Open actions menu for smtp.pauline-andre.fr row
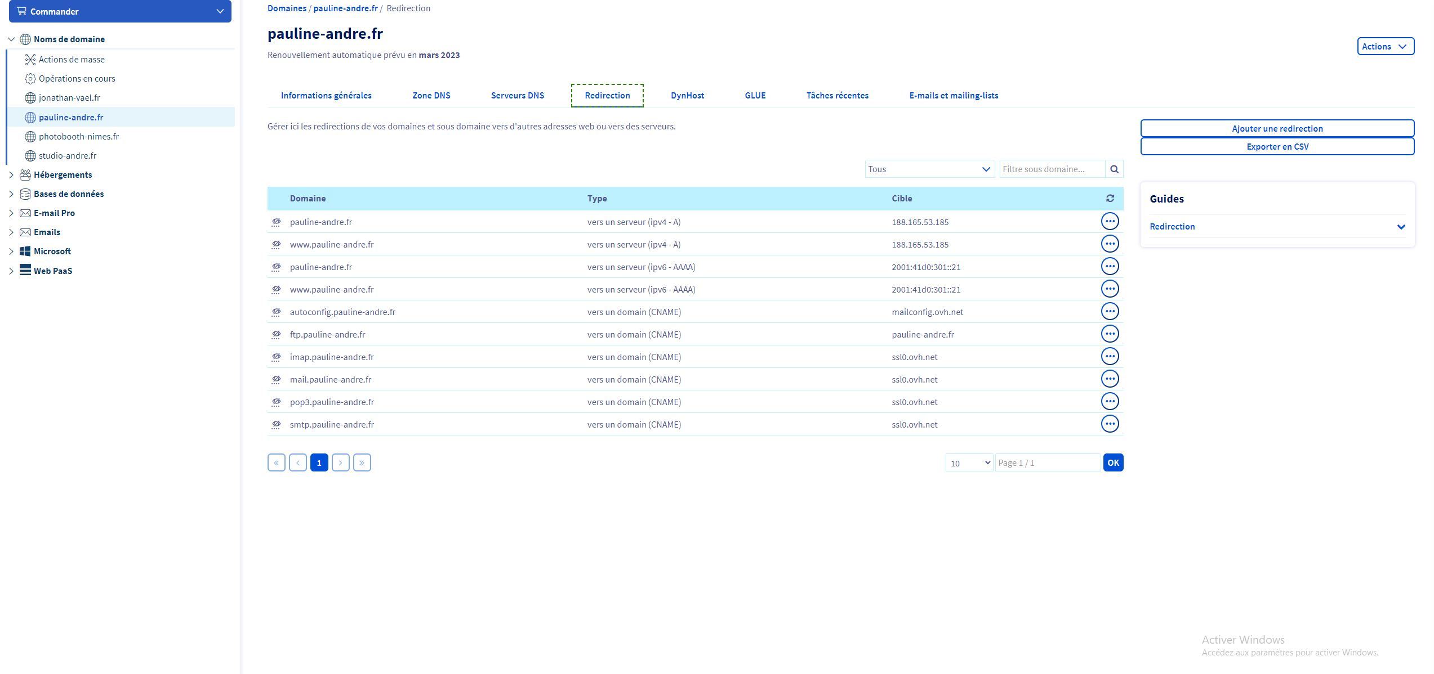Screen dimensions: 1434x674 tap(1109, 424)
